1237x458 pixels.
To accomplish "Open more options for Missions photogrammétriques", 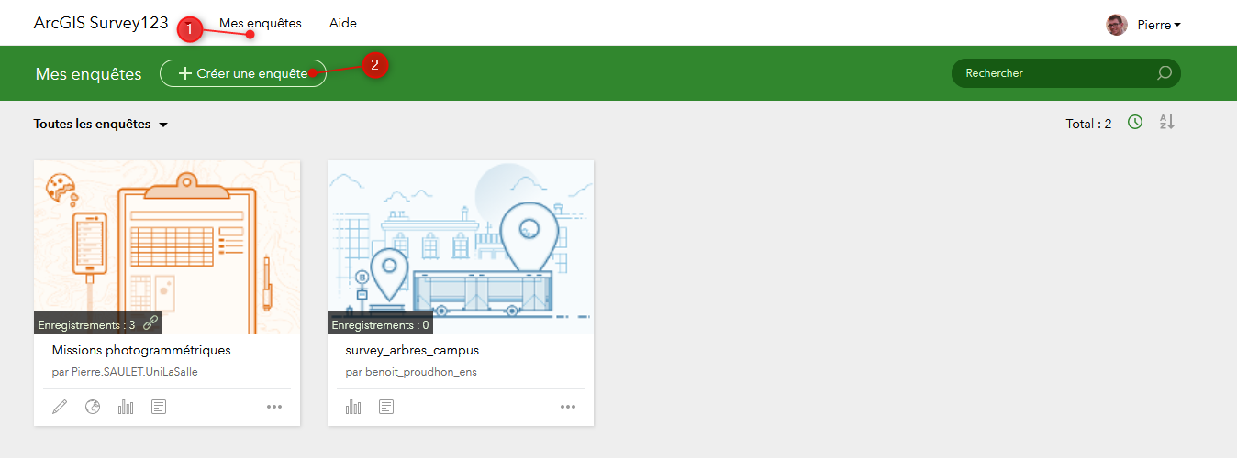I will click(x=274, y=407).
